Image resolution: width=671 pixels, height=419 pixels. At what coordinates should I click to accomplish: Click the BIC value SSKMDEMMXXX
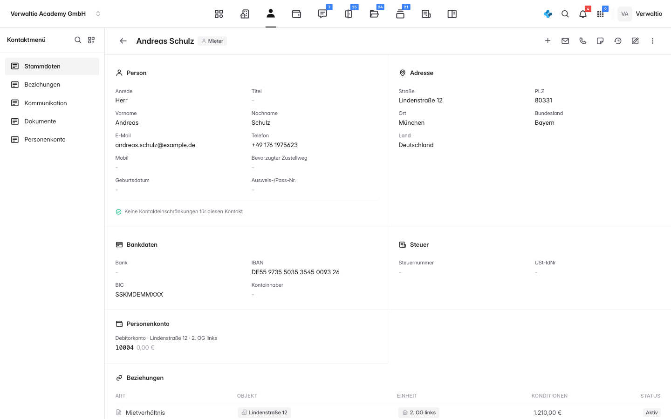(139, 294)
